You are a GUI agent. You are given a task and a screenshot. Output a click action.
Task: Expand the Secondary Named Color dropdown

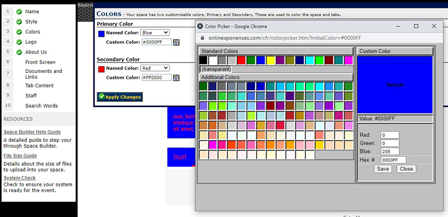click(155, 68)
